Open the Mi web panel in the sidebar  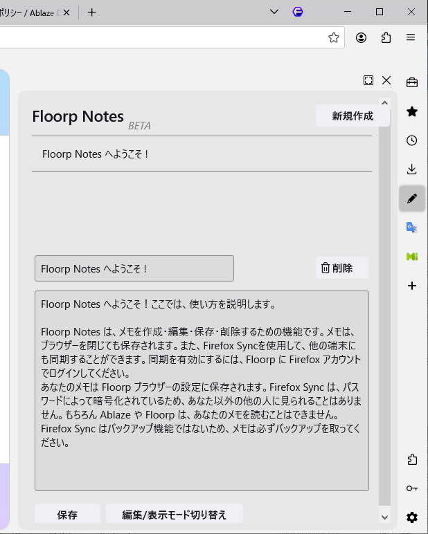tap(411, 257)
